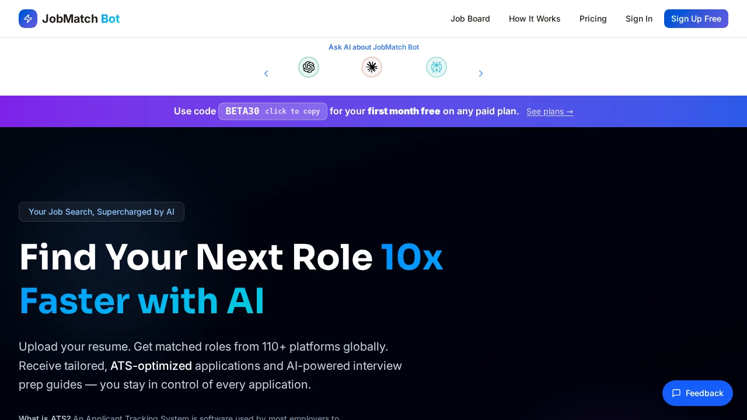Click the Sign Up Free button

696,19
